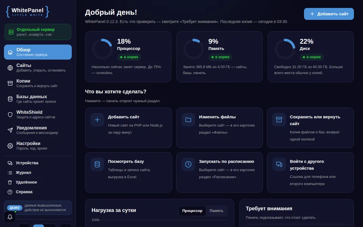Click the archive box icon beside Копии
363x227 pixels.
[10, 83]
